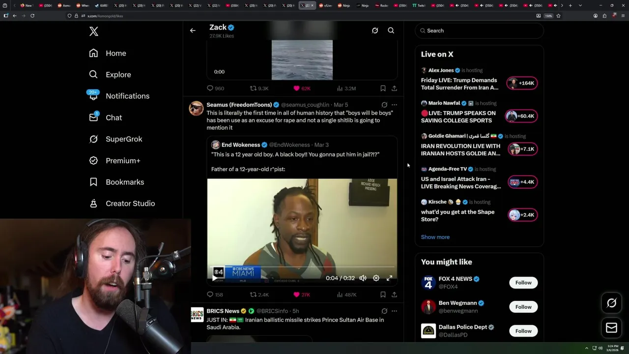The height and width of the screenshot is (354, 629).
Task: Click the X logo in the sidebar
Action: coord(94,31)
